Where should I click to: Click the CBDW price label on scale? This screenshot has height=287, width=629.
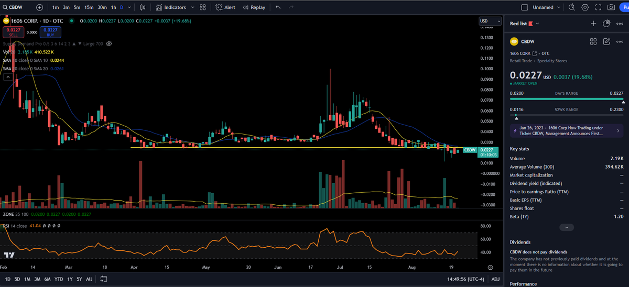(x=470, y=150)
